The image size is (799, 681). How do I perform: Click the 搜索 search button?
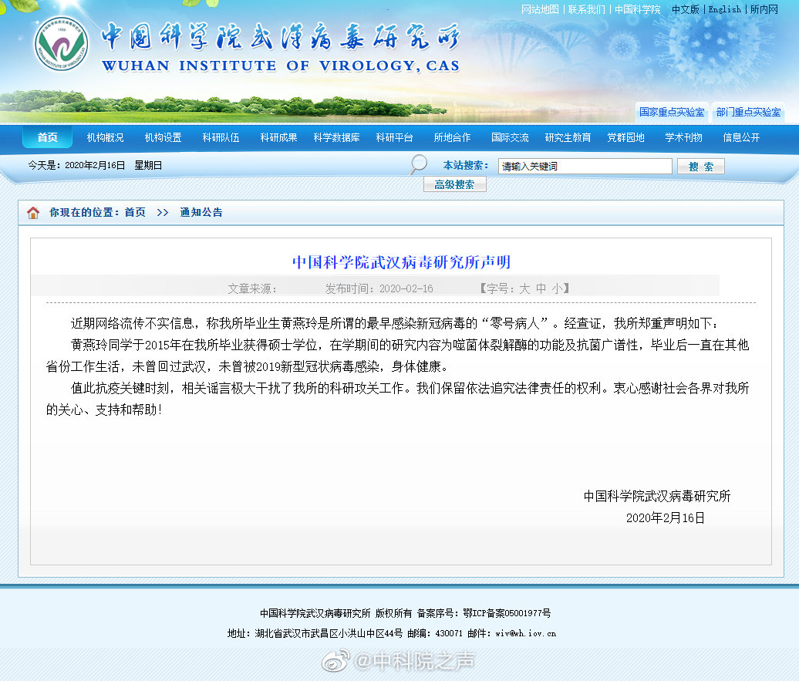[700, 166]
